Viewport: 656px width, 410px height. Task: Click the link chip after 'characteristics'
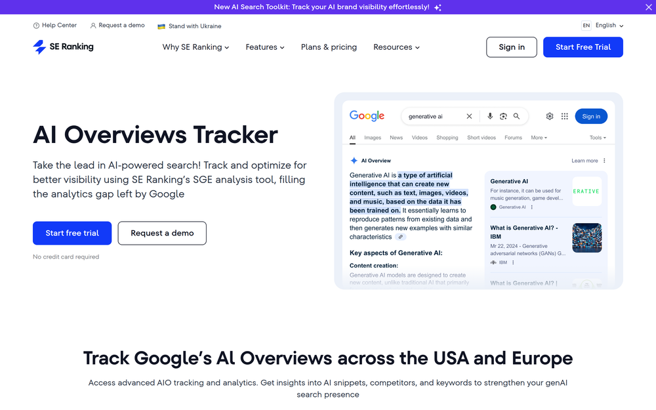pos(400,237)
